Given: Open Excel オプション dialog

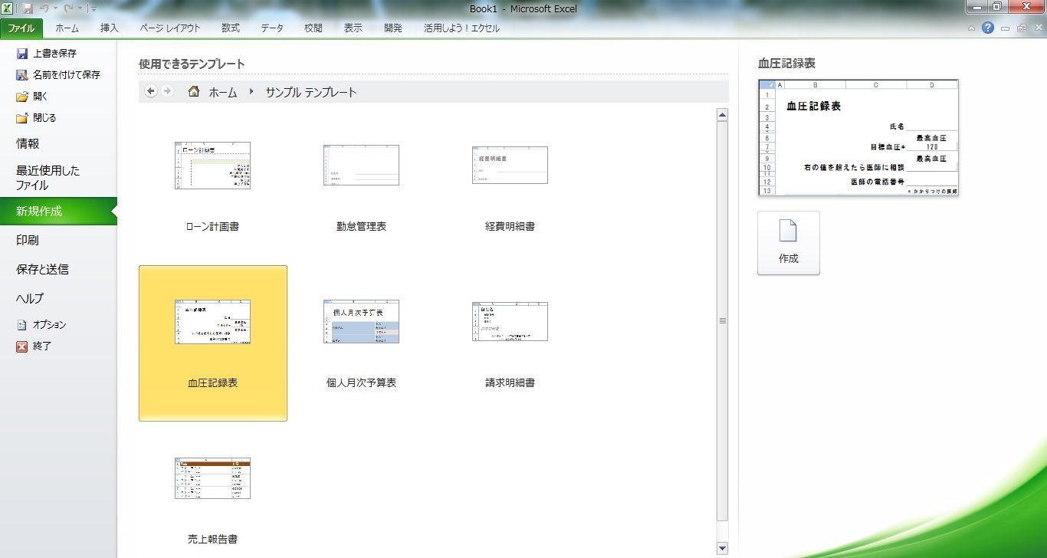Looking at the screenshot, I should (x=41, y=325).
